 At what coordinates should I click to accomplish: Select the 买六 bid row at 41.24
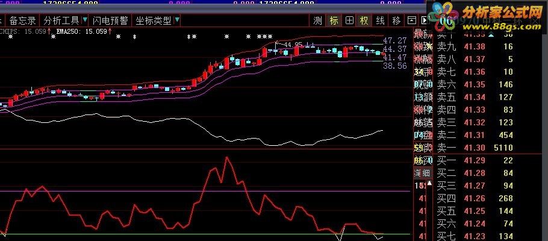[x=475, y=224]
